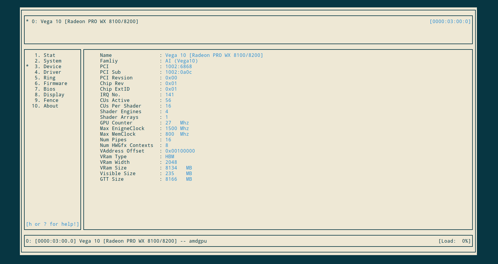Click the PCI Sub value '1002:0a0c'
Image resolution: width=498 pixels, height=264 pixels.
tap(179, 72)
